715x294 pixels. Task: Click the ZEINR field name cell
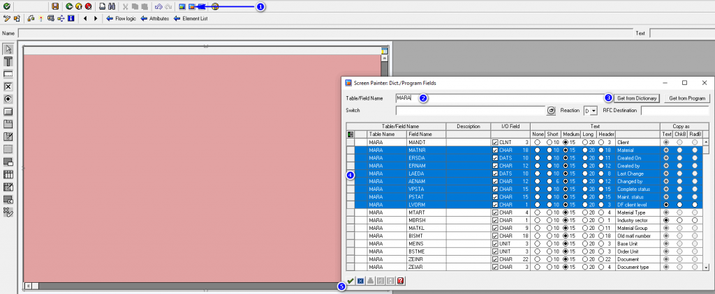click(x=427, y=259)
